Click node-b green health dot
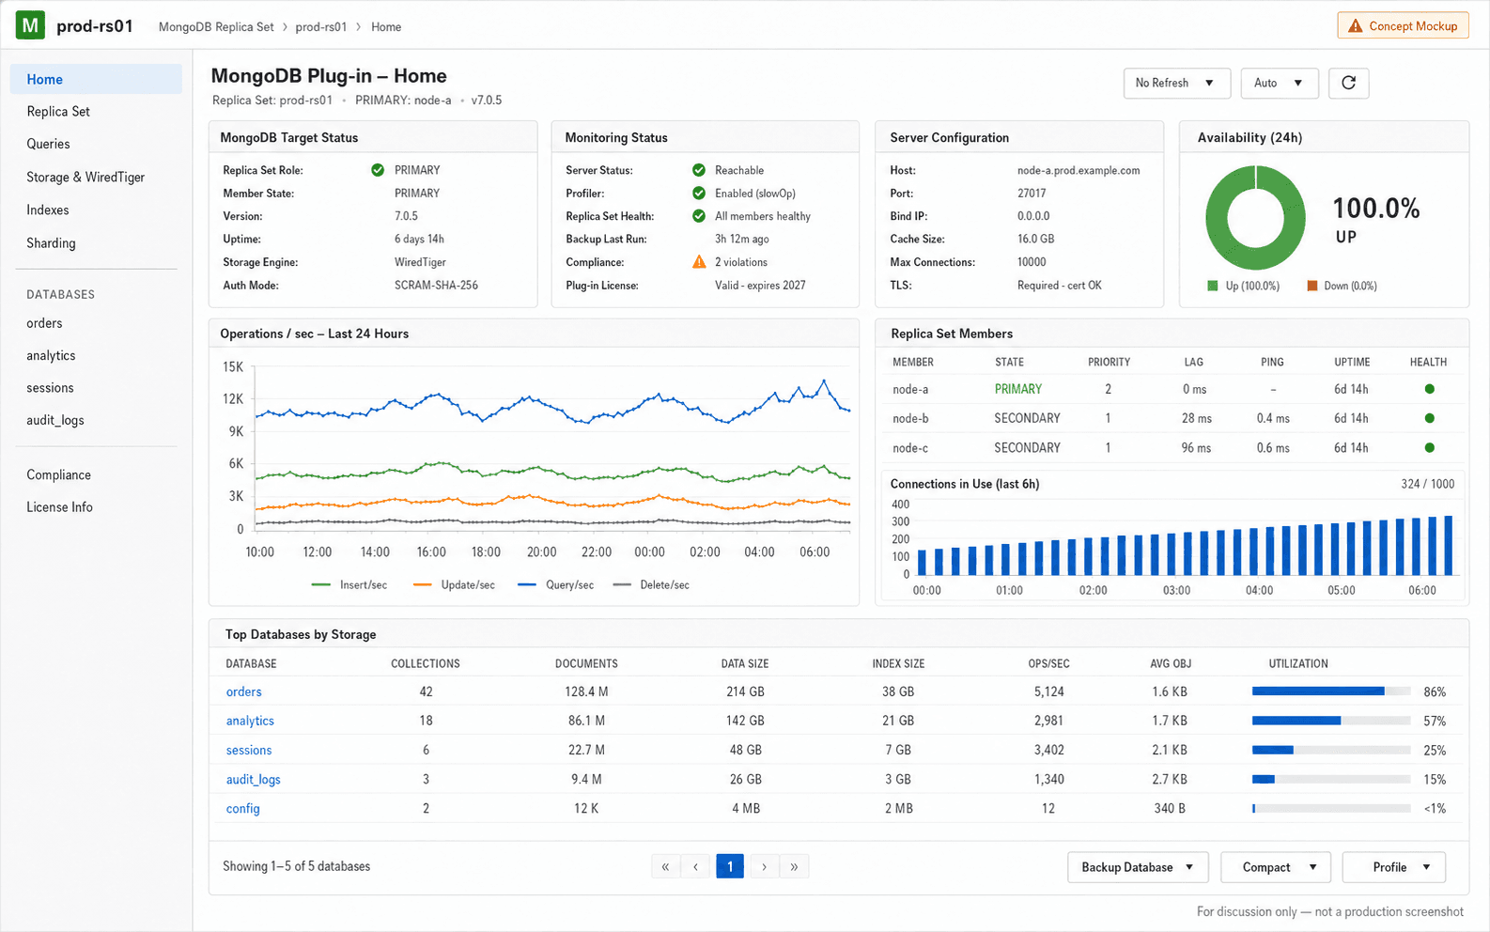The image size is (1490, 932). coord(1429,418)
